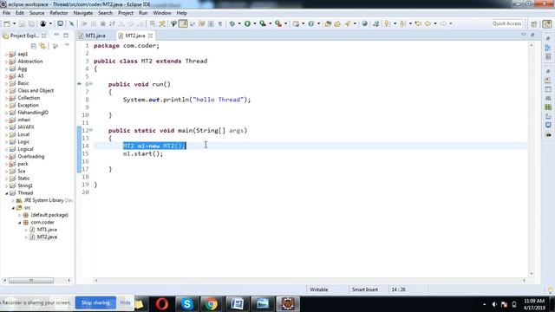Click the Hide link beside Stop sharing
Screen dimensions: 555x312
125,302
